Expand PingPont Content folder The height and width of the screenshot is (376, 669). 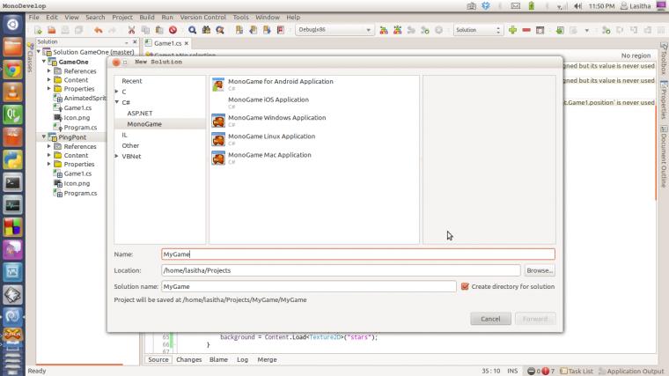pyautogui.click(x=49, y=155)
